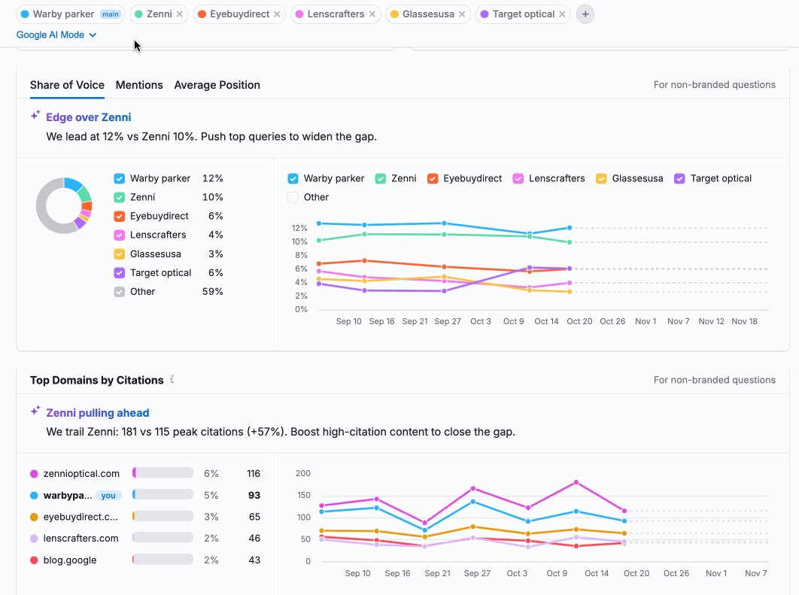Image resolution: width=799 pixels, height=595 pixels.
Task: Click the Share of Voice donut chart
Action: [x=64, y=205]
